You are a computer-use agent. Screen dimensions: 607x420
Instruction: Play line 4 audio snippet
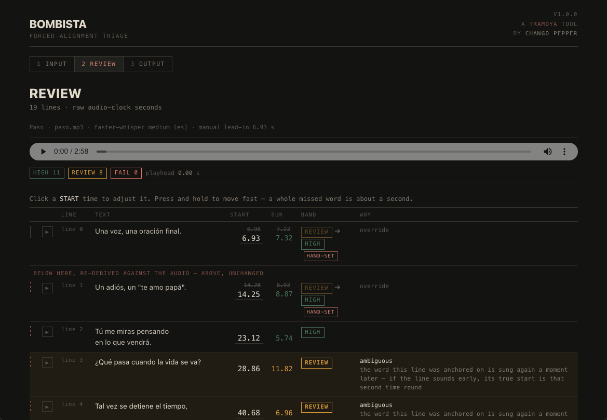tap(47, 407)
